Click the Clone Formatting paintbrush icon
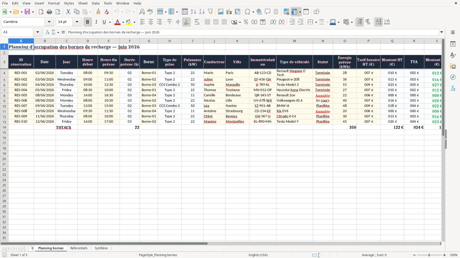460x258 pixels. tap(99, 12)
